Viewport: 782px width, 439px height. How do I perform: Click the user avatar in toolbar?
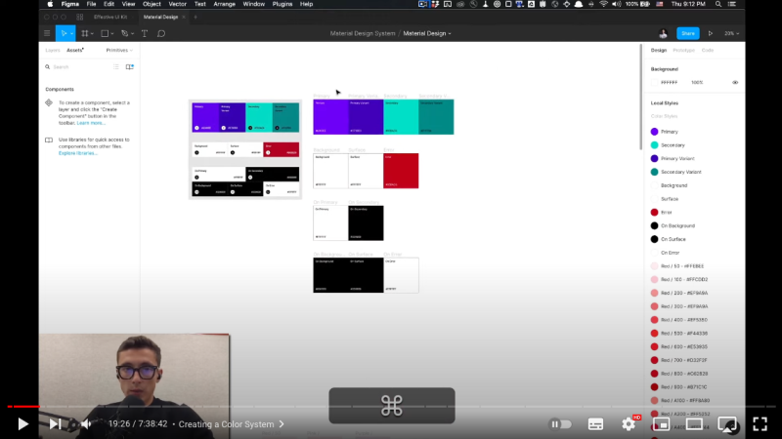pos(663,33)
